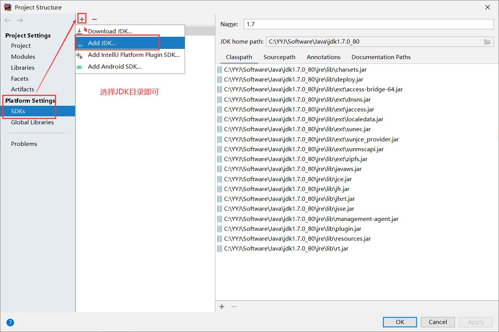Image resolution: width=499 pixels, height=332 pixels.
Task: Click the Apply button
Action: coord(476,322)
